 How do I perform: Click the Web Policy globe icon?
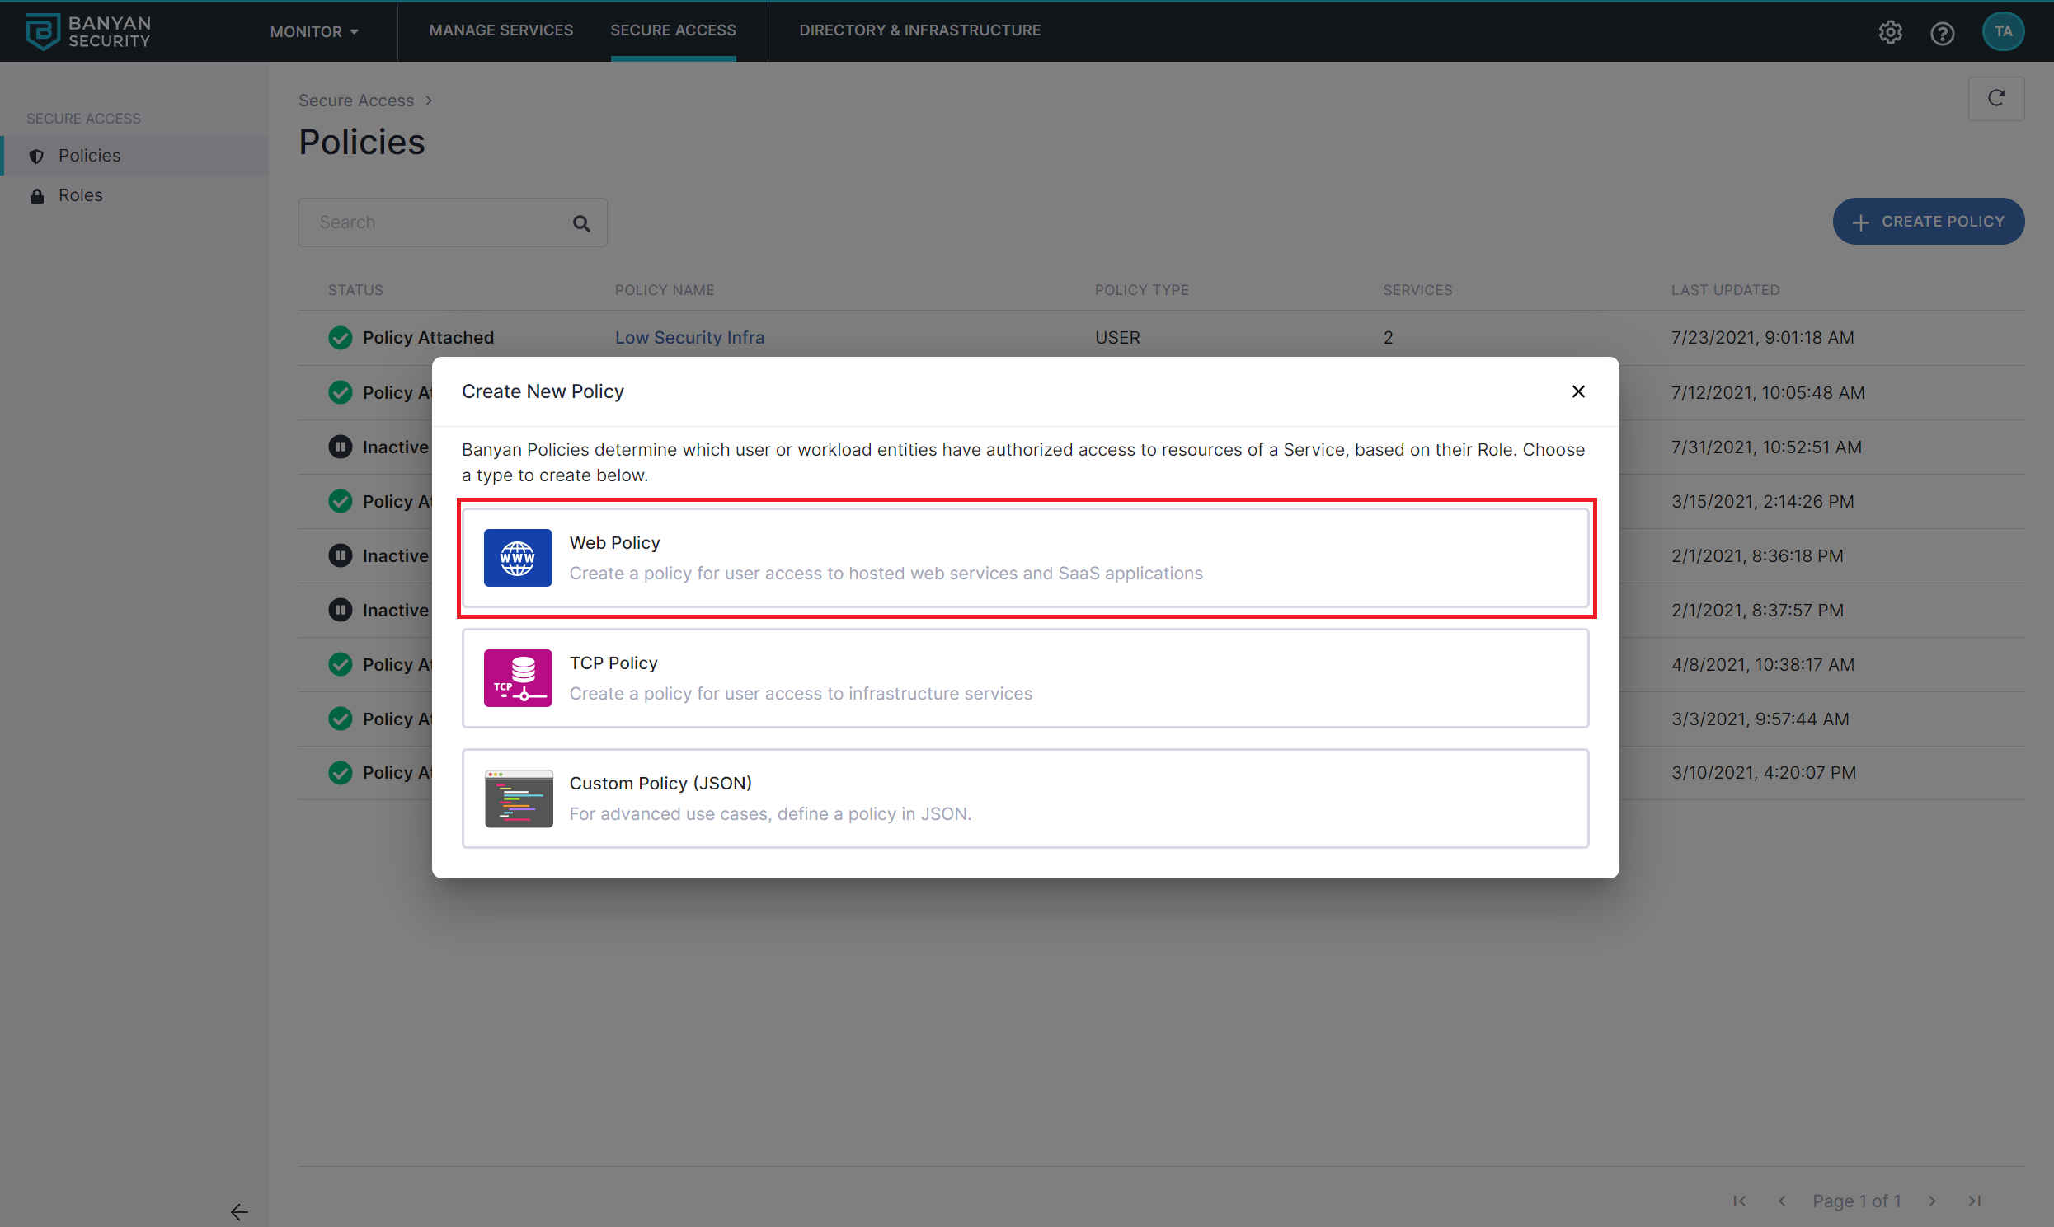pyautogui.click(x=517, y=558)
